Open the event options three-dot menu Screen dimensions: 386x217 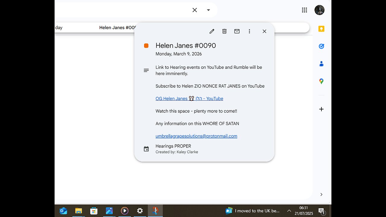[x=249, y=31]
